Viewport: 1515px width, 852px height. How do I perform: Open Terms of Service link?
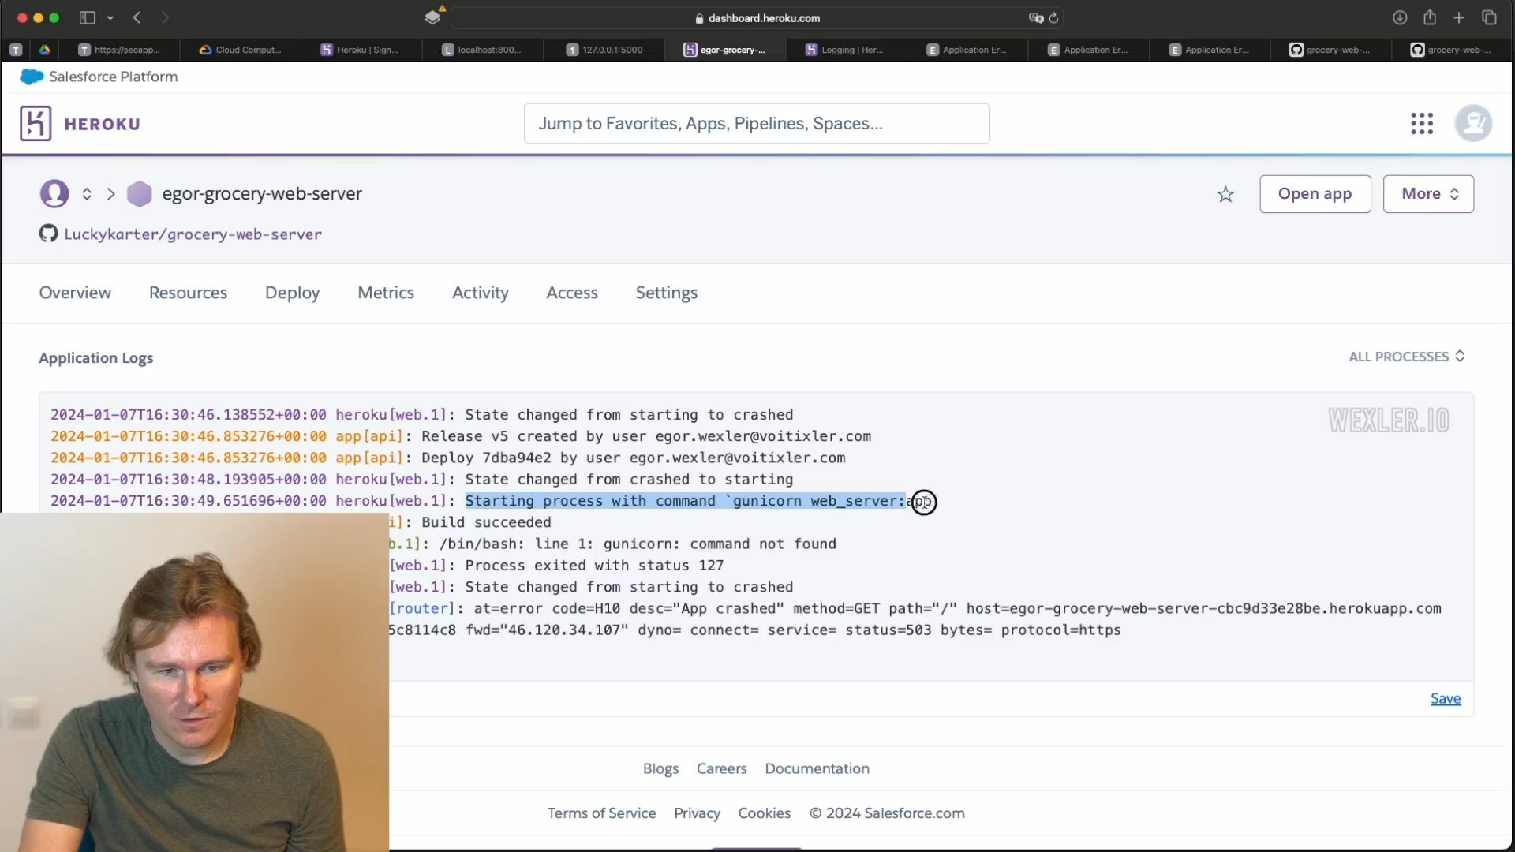click(601, 813)
